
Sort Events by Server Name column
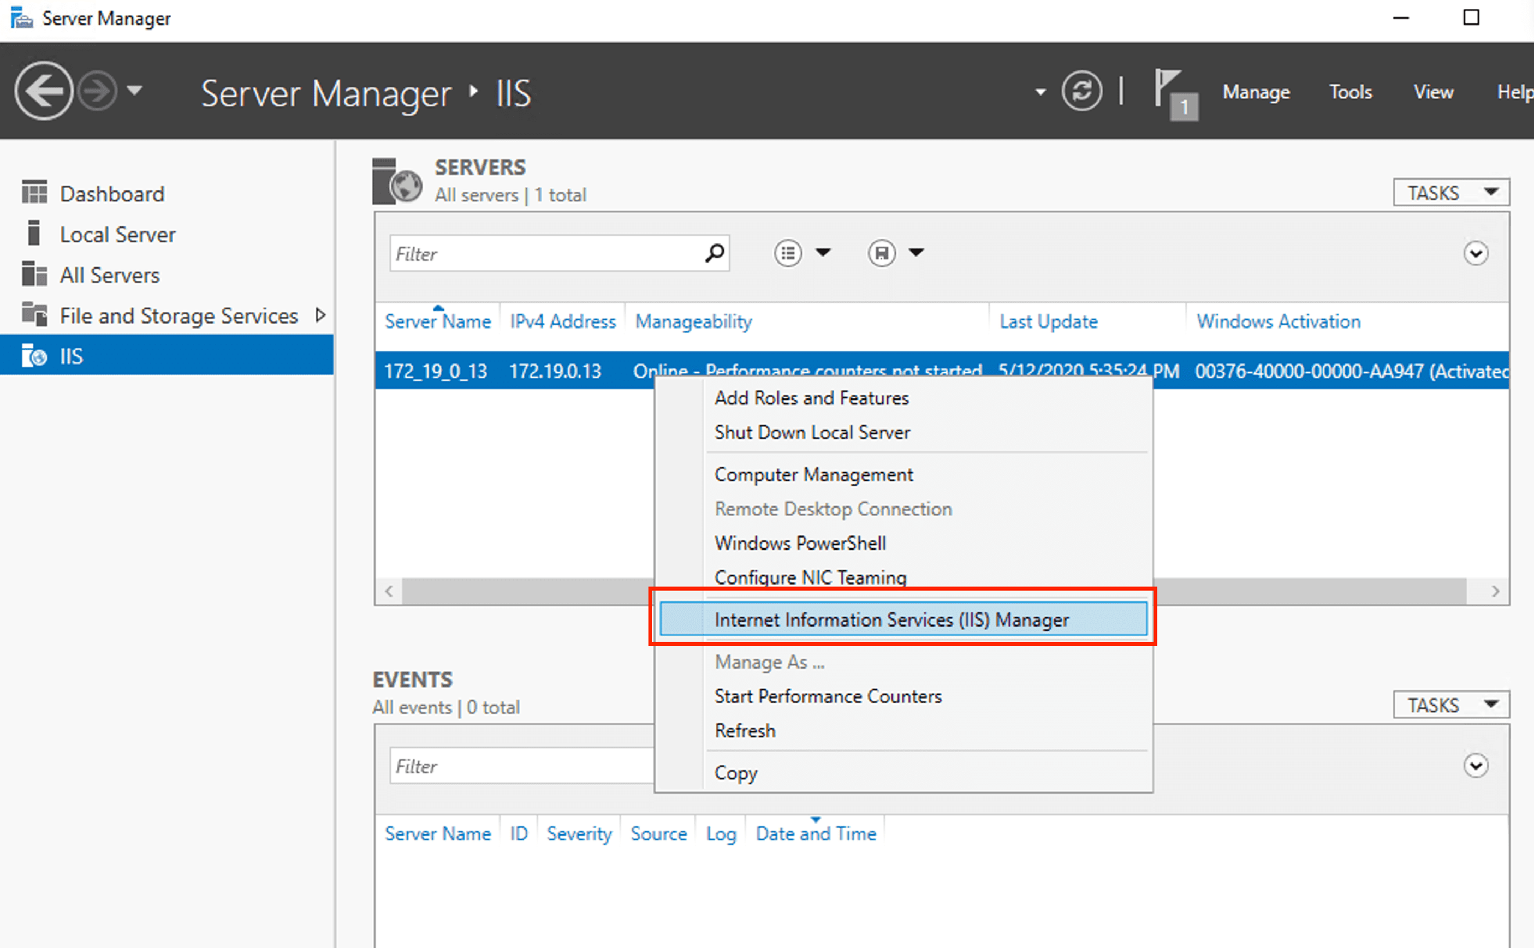pyautogui.click(x=438, y=834)
